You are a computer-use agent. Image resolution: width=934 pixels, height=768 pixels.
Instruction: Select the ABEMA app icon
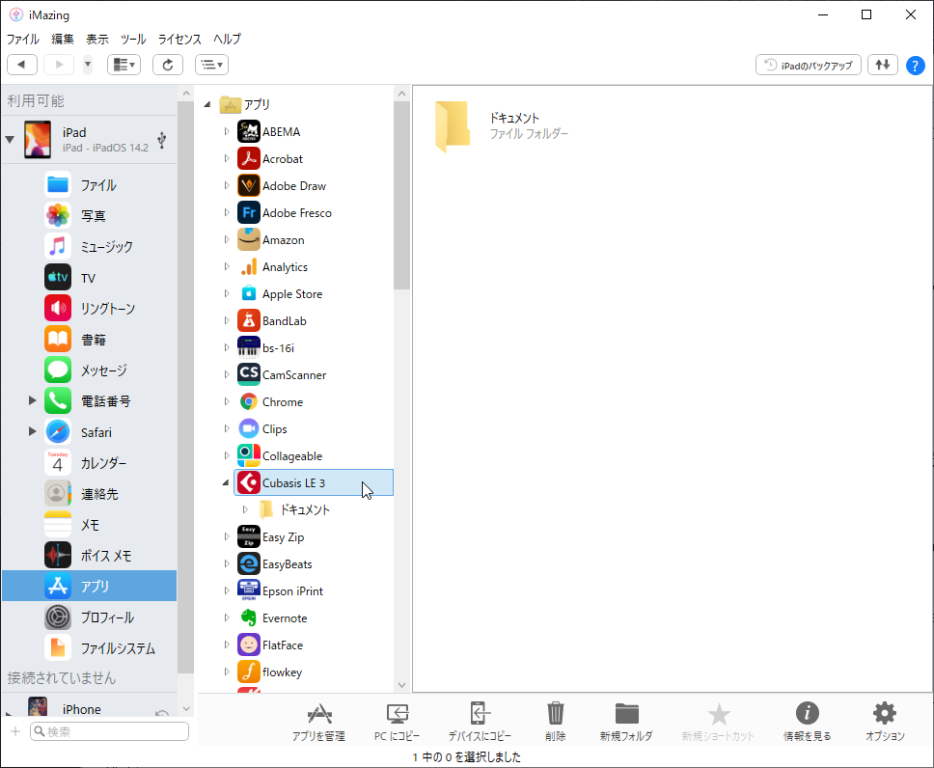pyautogui.click(x=248, y=131)
